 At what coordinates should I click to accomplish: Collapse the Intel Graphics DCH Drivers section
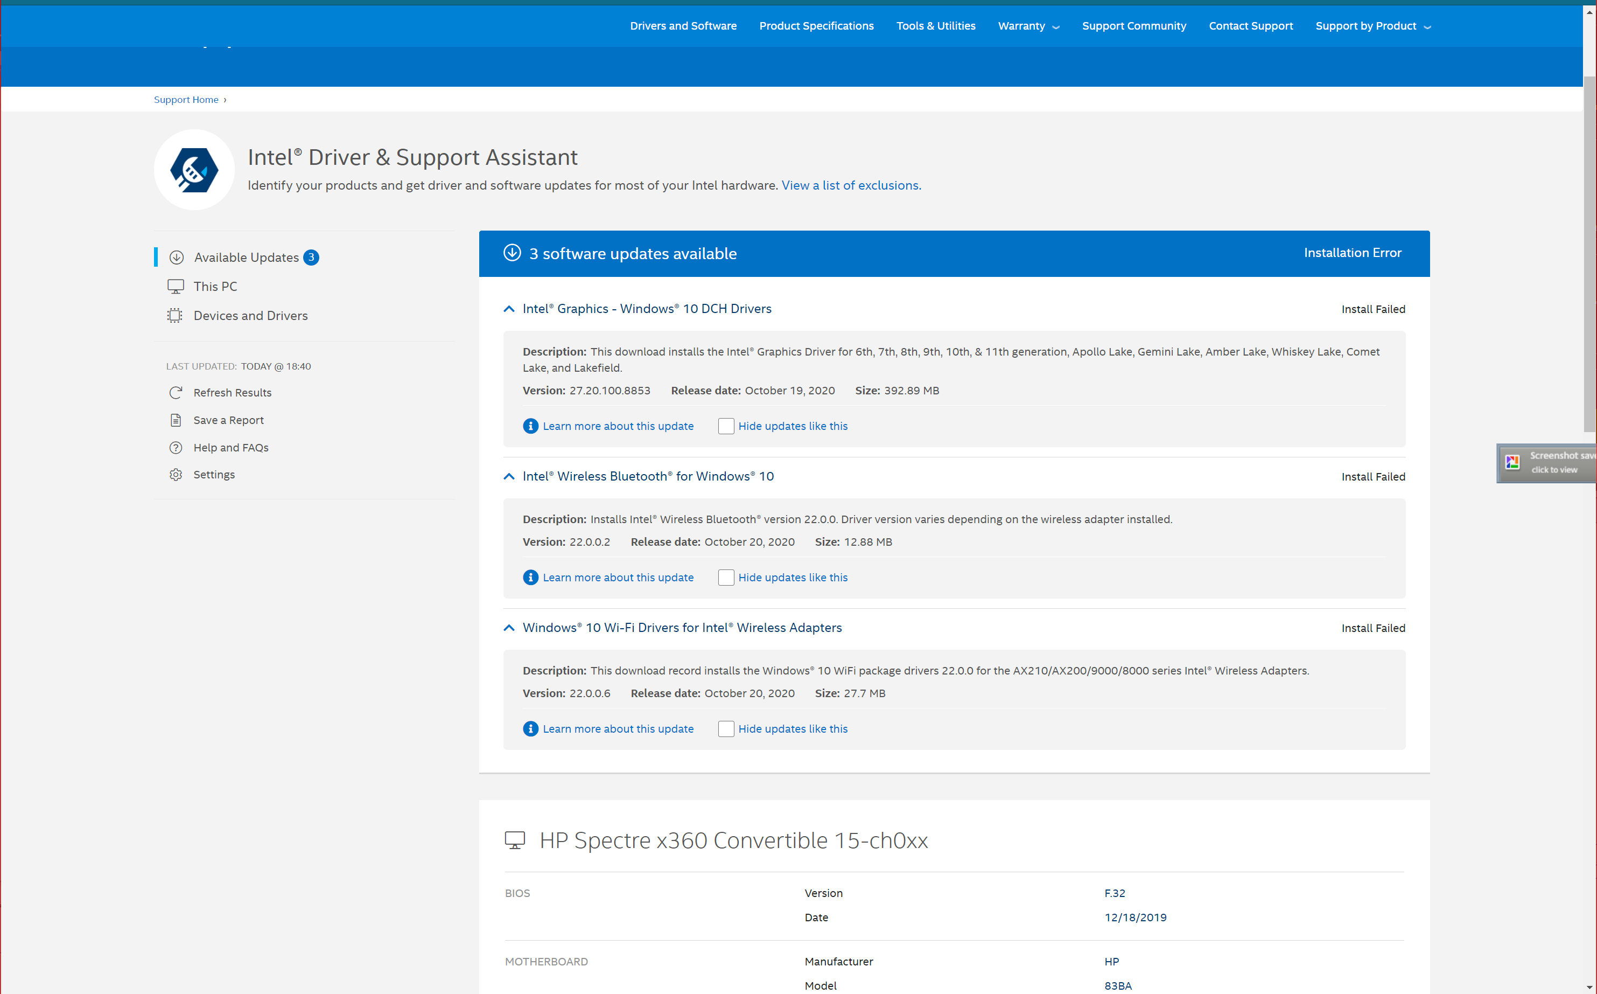(x=508, y=309)
